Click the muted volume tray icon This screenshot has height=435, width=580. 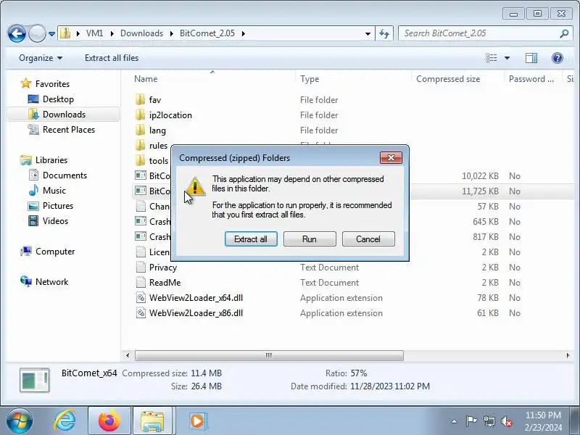[506, 421]
